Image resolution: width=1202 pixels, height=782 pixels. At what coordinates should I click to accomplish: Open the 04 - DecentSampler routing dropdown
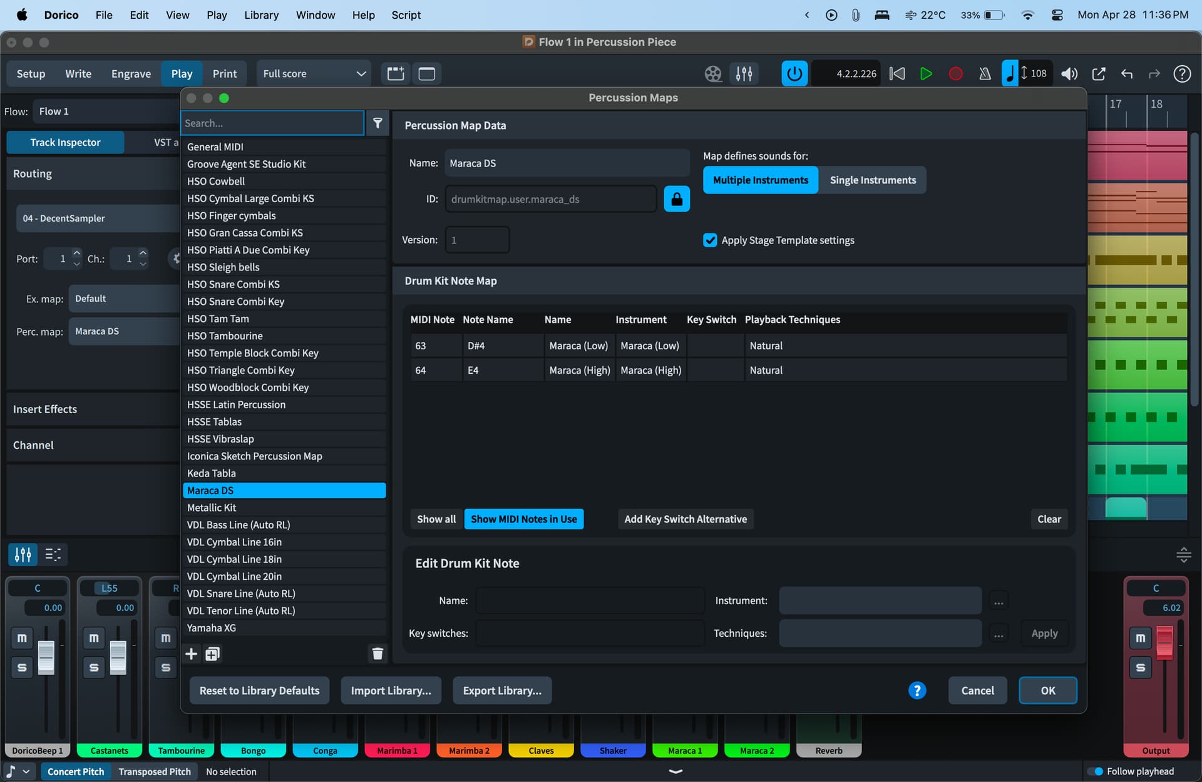(x=98, y=219)
